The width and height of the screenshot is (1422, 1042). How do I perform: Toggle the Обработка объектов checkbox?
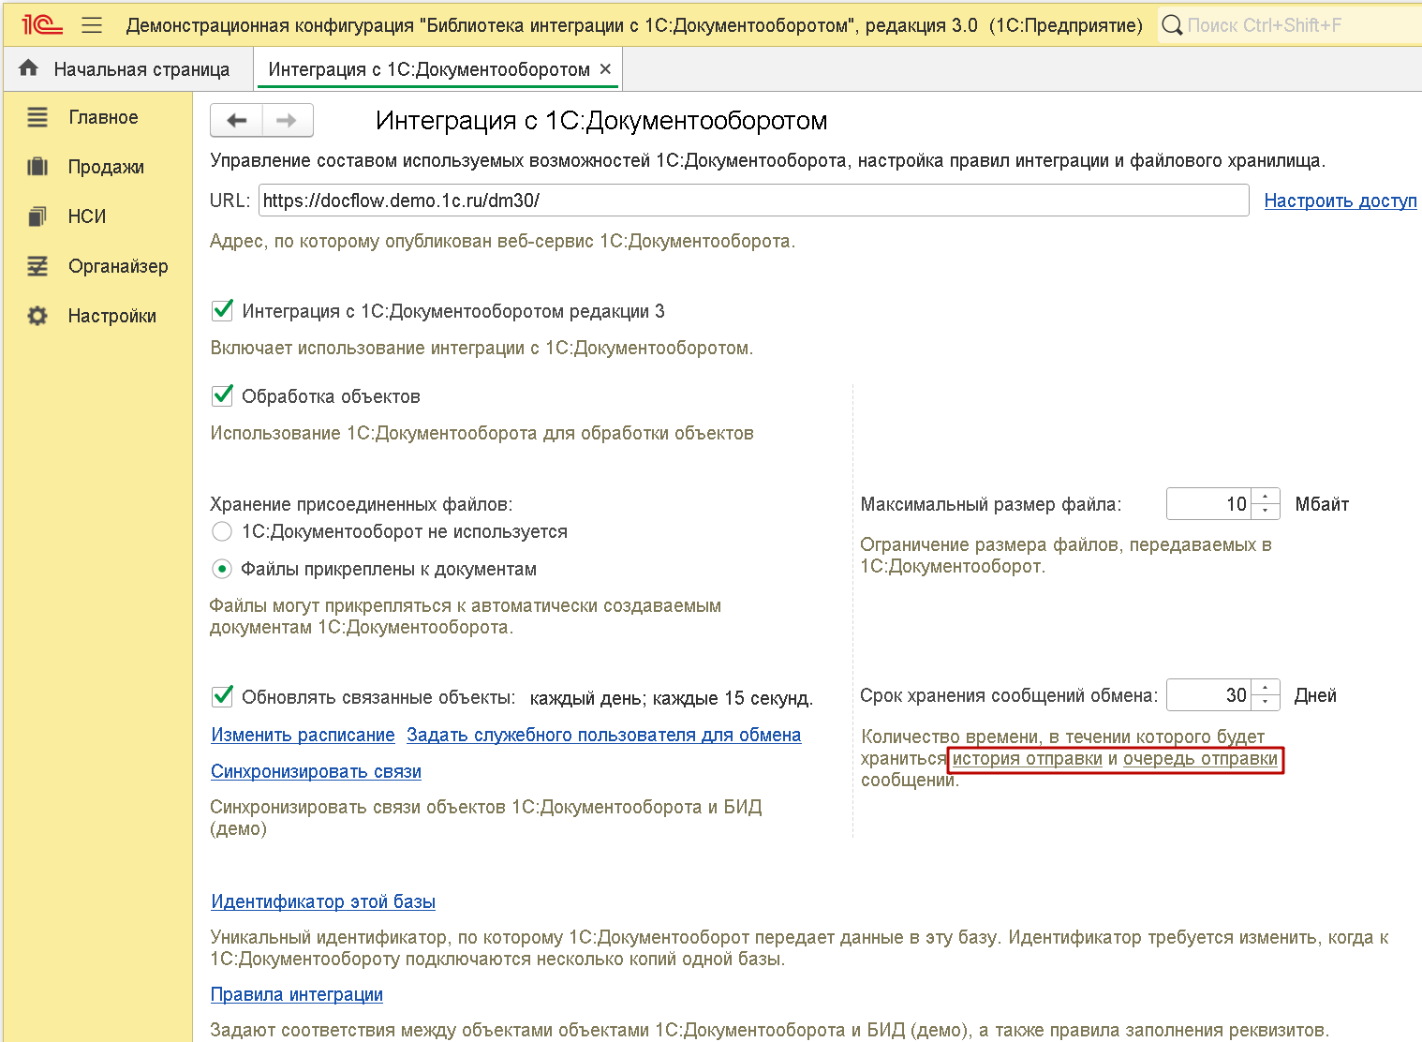click(222, 395)
